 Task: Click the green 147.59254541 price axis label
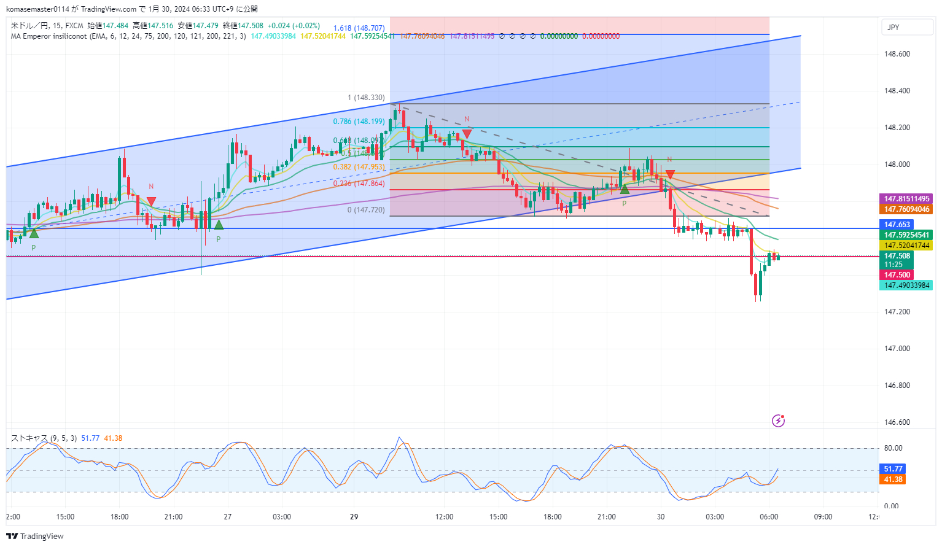coord(906,235)
